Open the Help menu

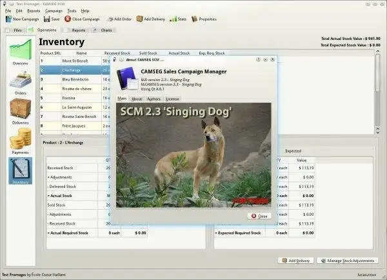[85, 11]
